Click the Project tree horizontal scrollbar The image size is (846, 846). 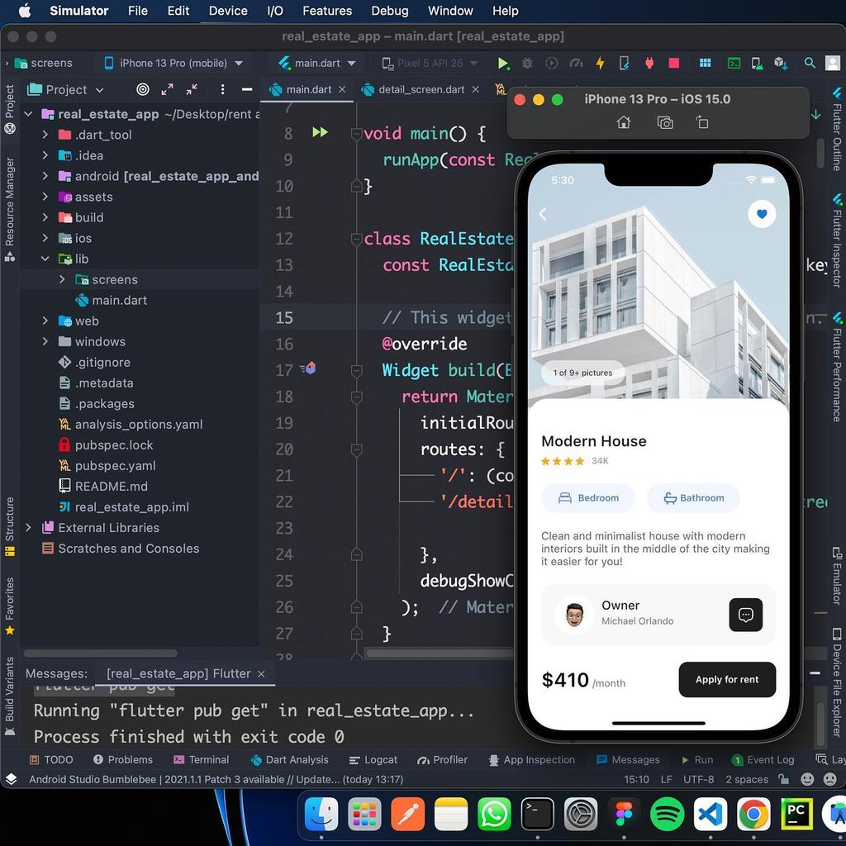pyautogui.click(x=100, y=654)
